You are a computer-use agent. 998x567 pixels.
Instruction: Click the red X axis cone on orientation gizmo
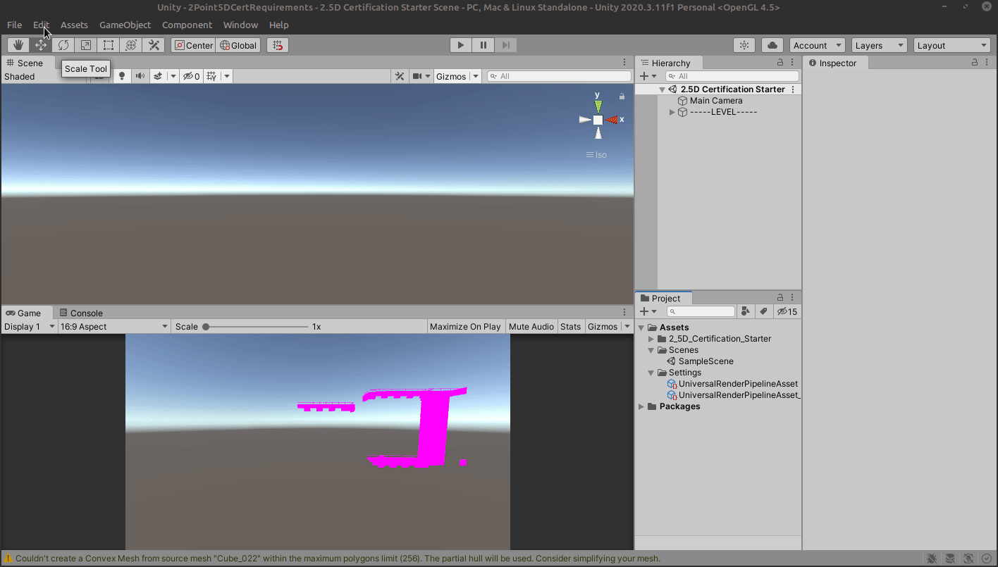coord(612,120)
